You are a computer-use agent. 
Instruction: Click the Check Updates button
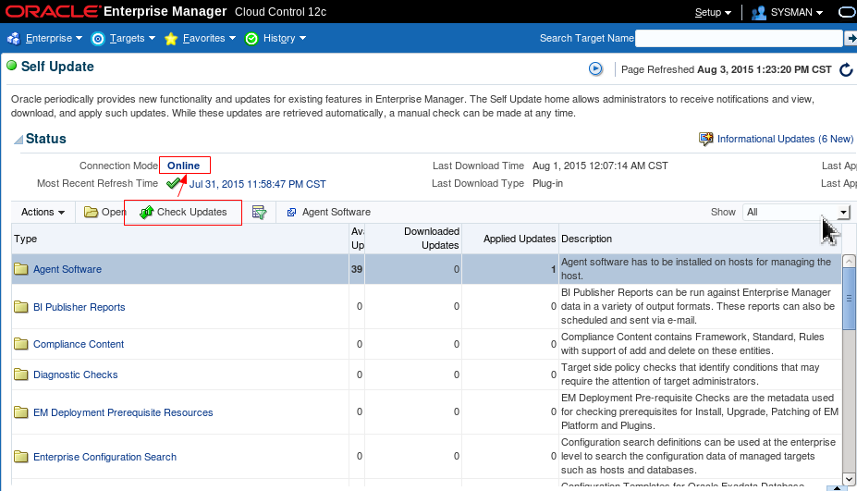coord(184,212)
